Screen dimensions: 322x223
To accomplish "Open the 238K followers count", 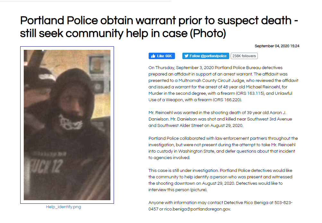I will click(244, 56).
